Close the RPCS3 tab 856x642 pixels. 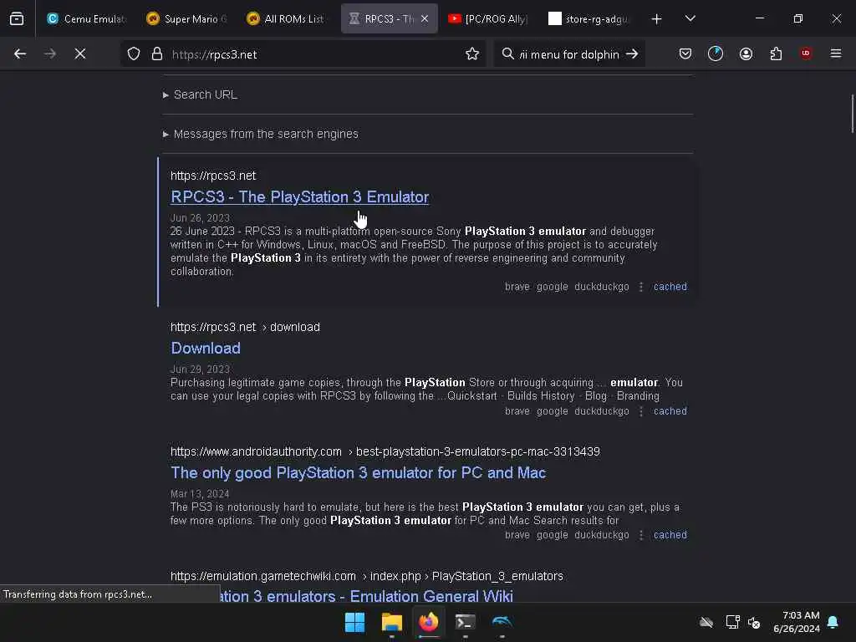425,18
